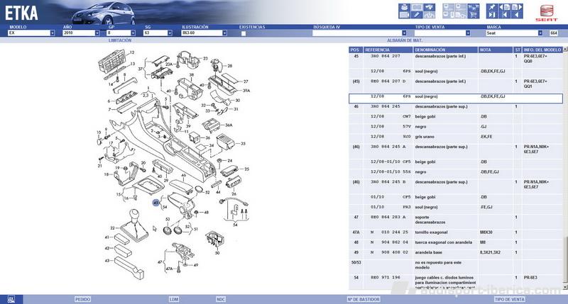Viewport: 568px width, 304px height.
Task: Switch to the Nº de bastidor tab
Action: coord(361,299)
